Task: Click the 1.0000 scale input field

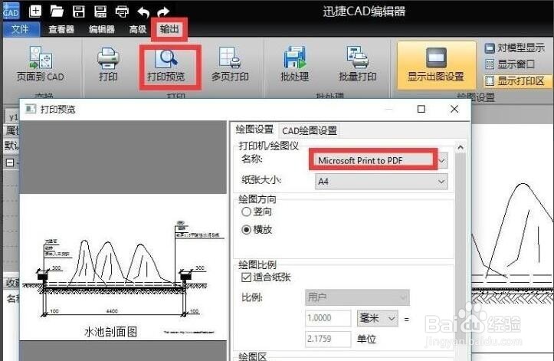Action: [x=328, y=318]
